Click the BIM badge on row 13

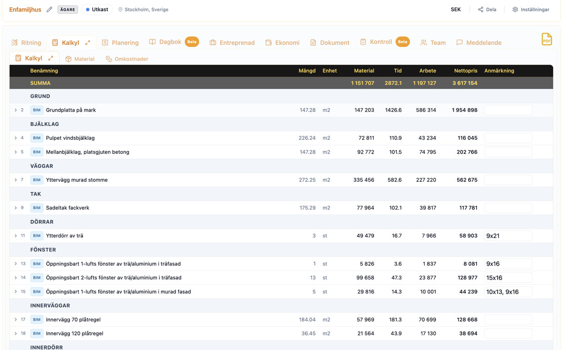[x=37, y=264]
